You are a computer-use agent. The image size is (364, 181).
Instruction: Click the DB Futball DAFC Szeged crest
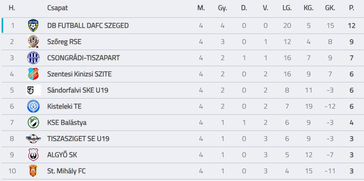pyautogui.click(x=33, y=25)
